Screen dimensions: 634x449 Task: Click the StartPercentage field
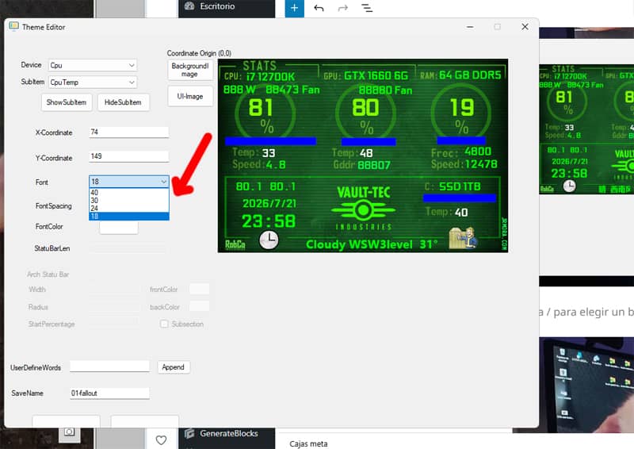coord(114,323)
